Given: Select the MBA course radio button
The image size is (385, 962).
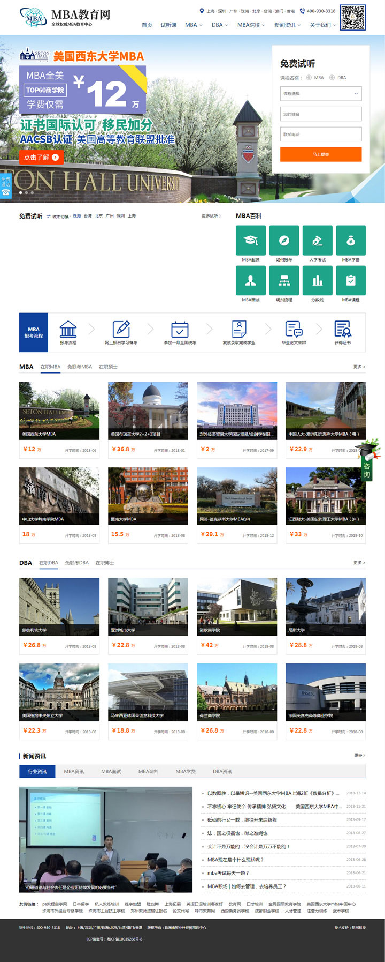Looking at the screenshot, I should point(309,78).
